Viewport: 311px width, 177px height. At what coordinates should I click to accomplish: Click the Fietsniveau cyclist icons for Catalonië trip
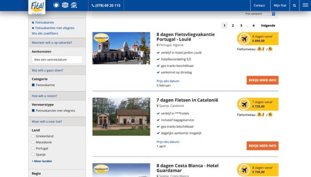coord(265,115)
